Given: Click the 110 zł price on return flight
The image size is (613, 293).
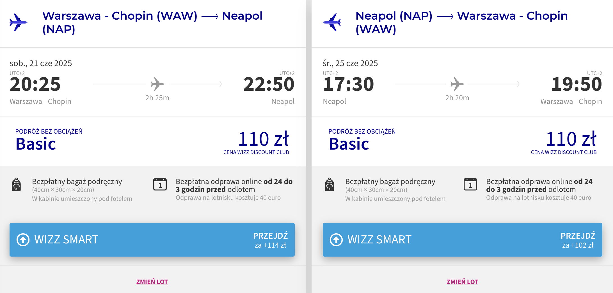Looking at the screenshot, I should (x=571, y=139).
